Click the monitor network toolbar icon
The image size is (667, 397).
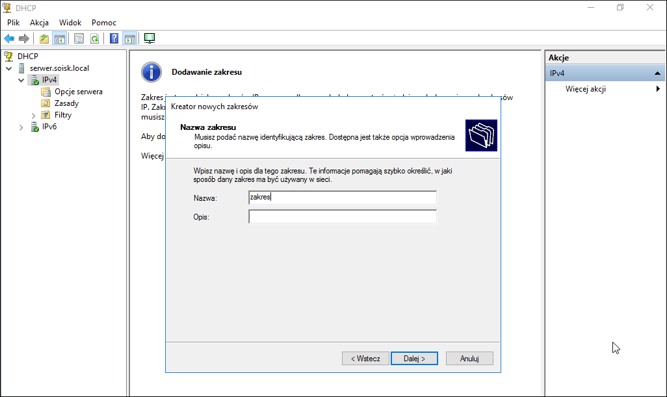pyautogui.click(x=150, y=39)
